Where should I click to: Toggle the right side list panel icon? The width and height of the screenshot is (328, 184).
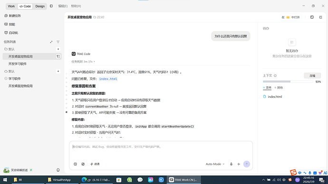point(320,17)
